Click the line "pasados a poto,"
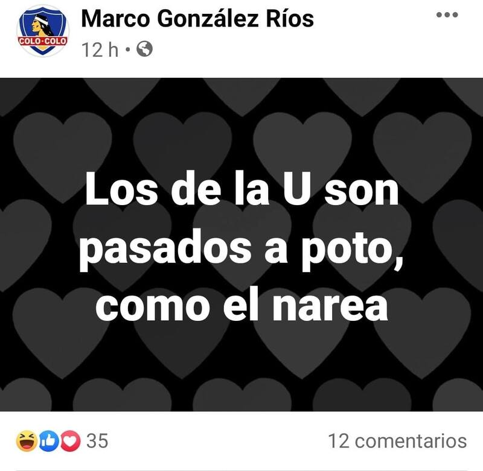This screenshot has height=471, width=483. pyautogui.click(x=241, y=250)
